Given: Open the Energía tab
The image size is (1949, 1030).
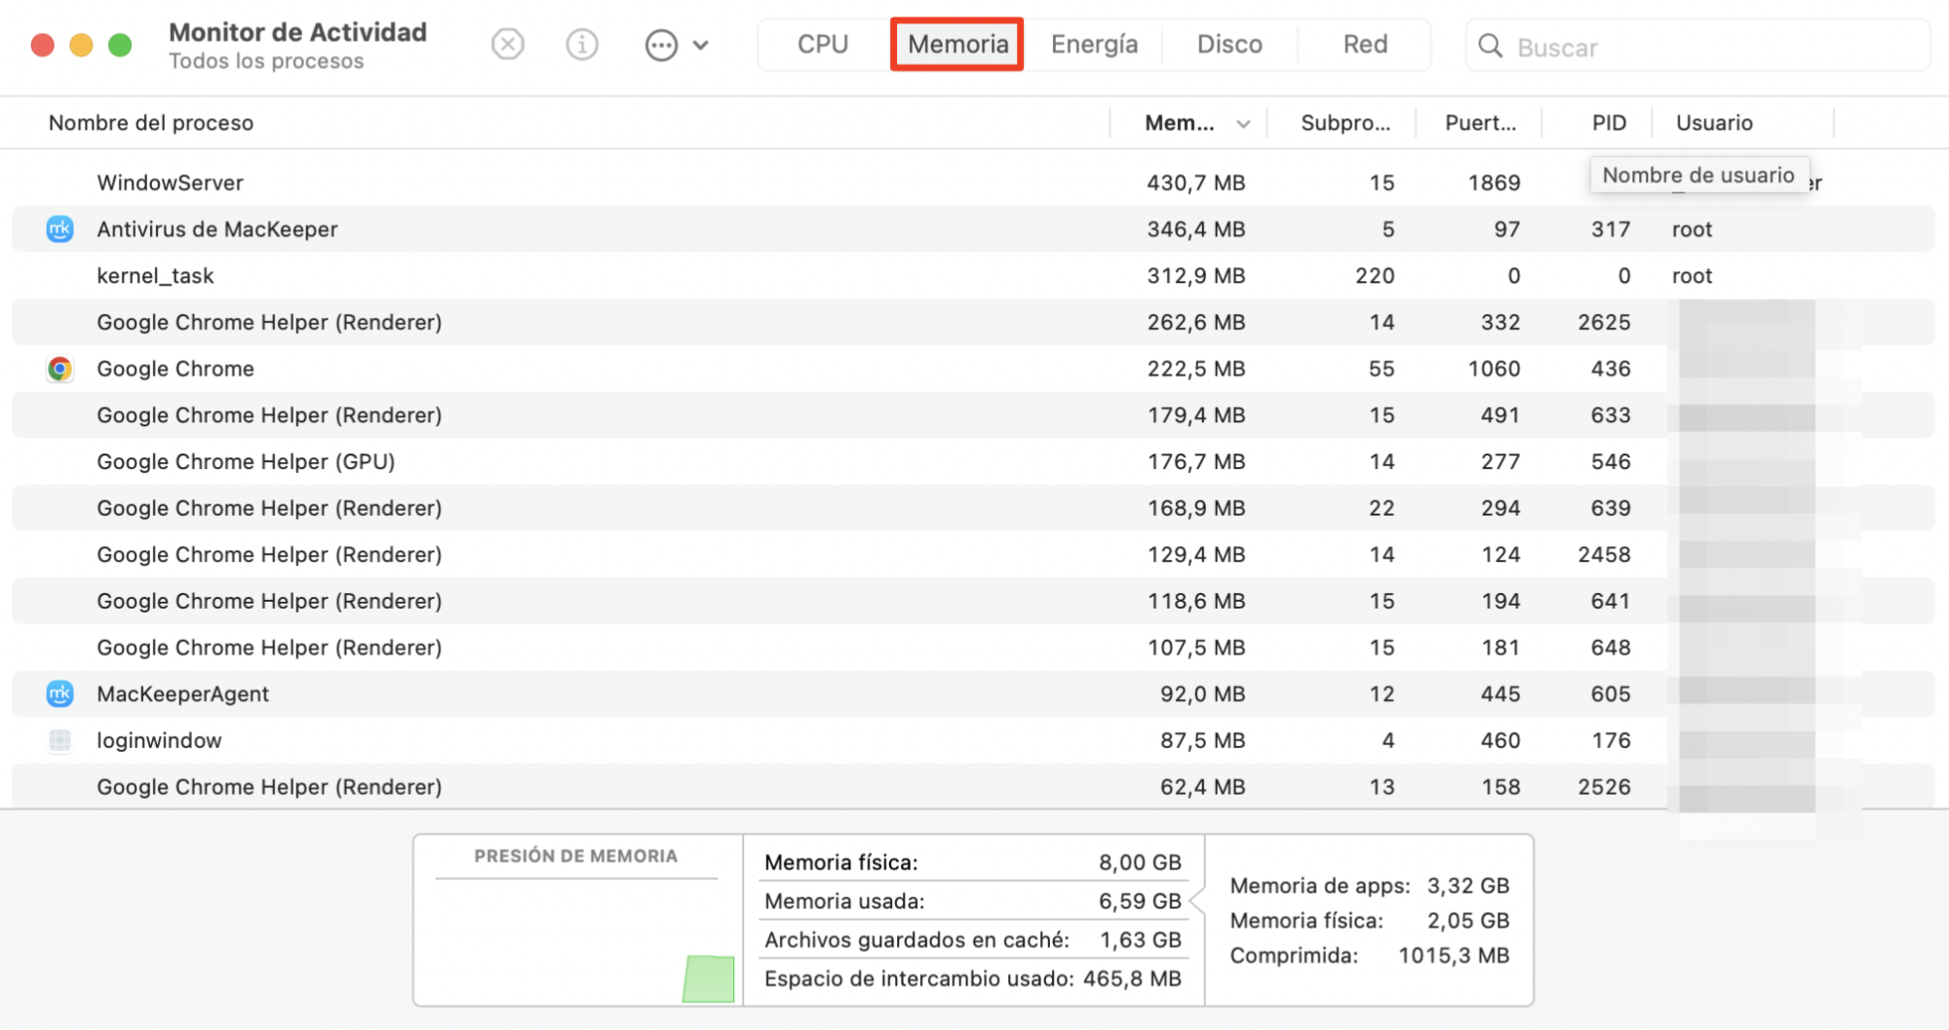Looking at the screenshot, I should coord(1094,44).
